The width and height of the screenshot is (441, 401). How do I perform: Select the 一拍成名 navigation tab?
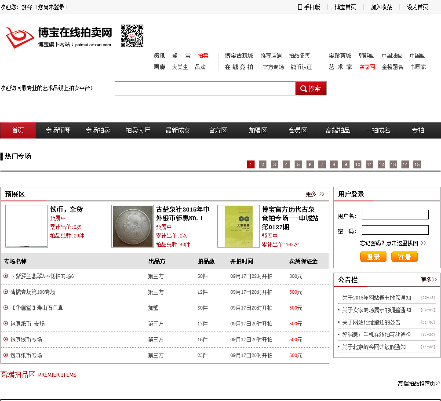pos(378,130)
